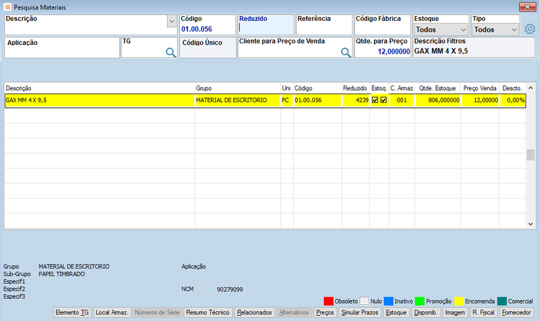This screenshot has width=539, height=321.
Task: Click the Qtde. Estoque column header
Action: pyautogui.click(x=437, y=88)
